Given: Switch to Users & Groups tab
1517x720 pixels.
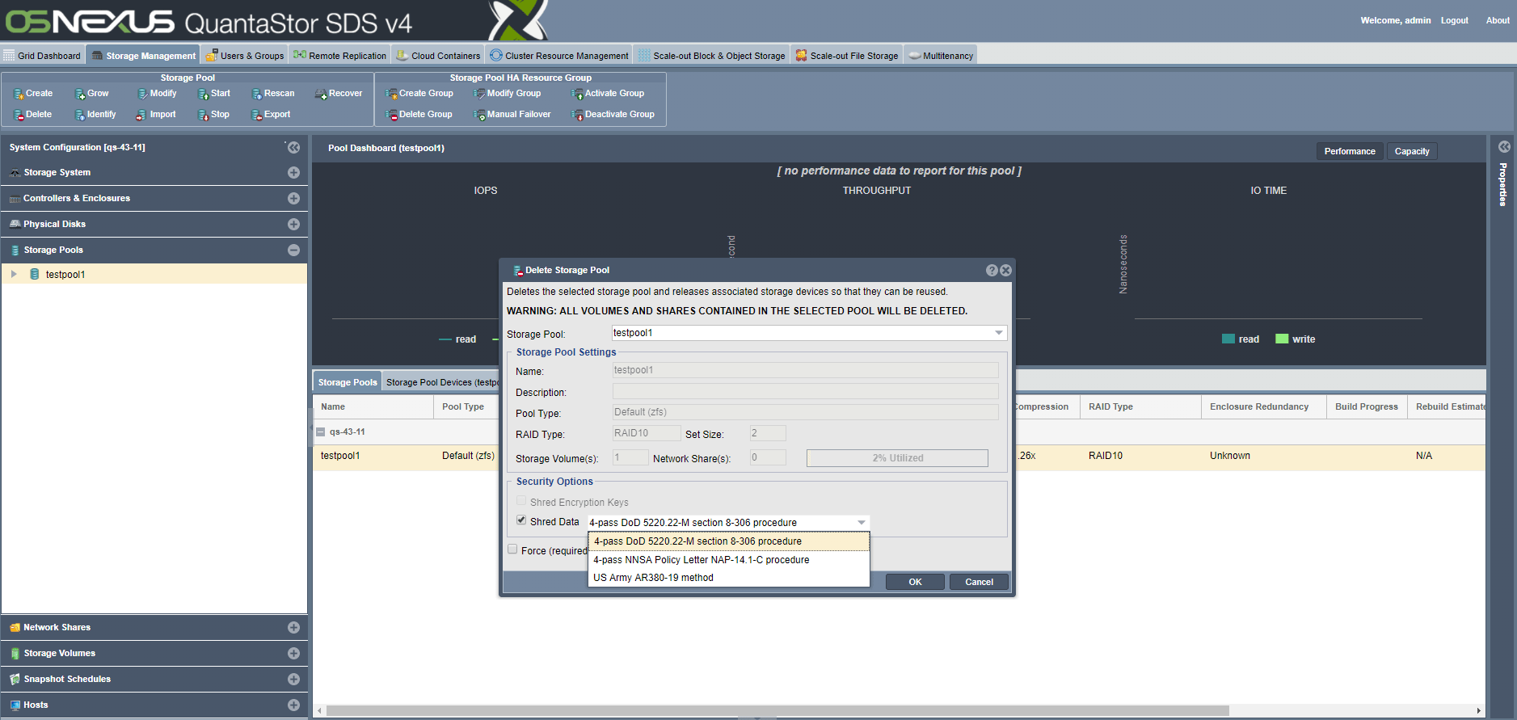Looking at the screenshot, I should [x=245, y=56].
